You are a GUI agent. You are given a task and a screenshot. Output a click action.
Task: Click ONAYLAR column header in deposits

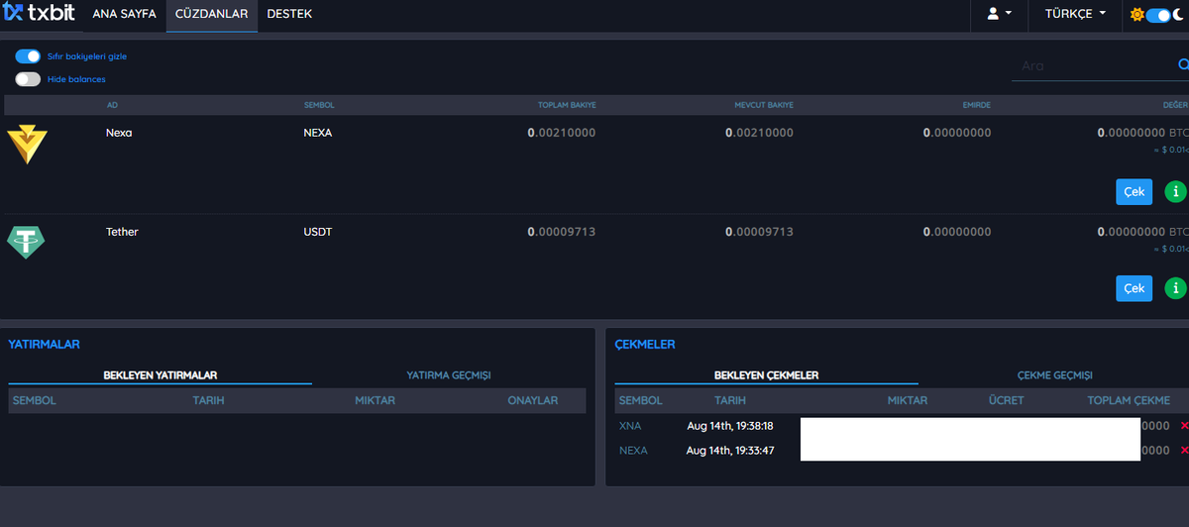point(533,400)
